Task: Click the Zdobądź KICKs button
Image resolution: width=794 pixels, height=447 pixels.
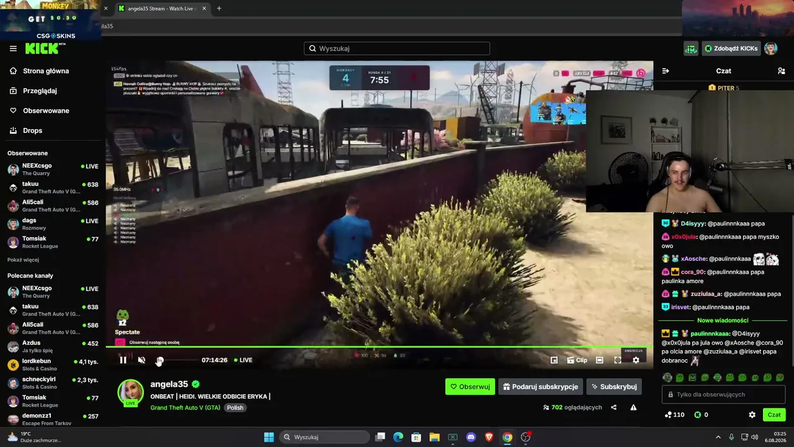Action: coord(732,48)
